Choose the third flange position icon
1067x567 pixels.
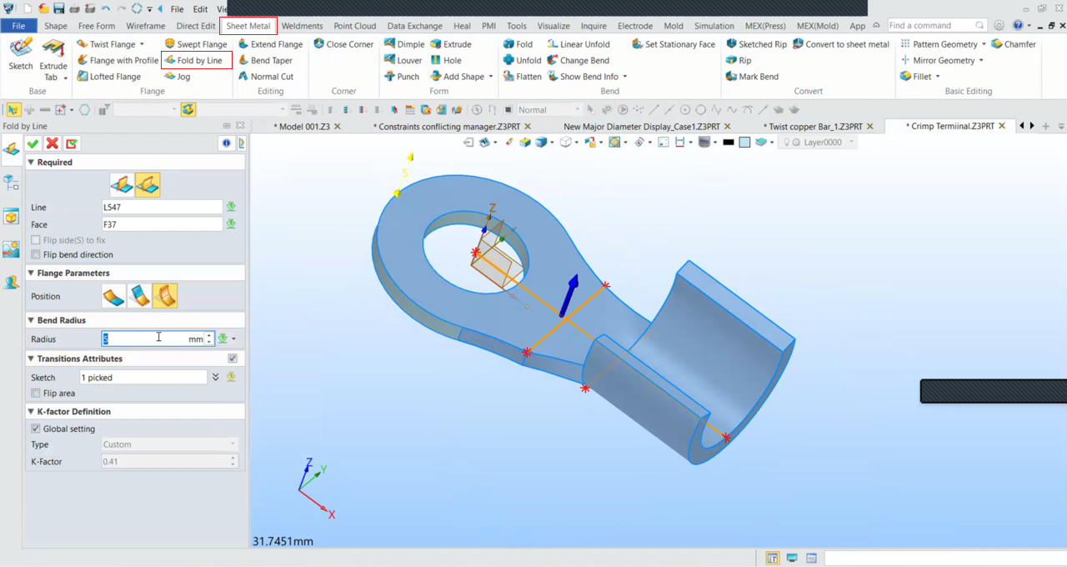165,296
